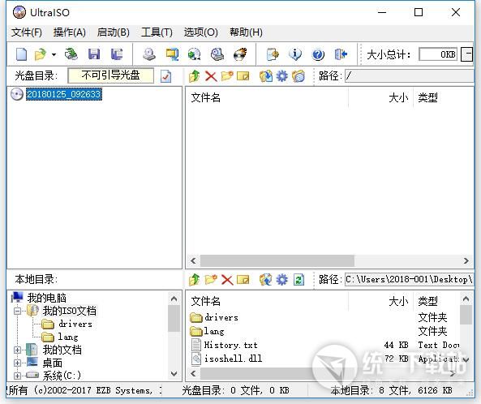
Task: Click the image list horizontal scrollbar thumb
Action: click(x=277, y=260)
